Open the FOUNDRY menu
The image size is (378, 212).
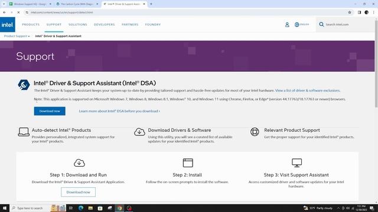pos(153,25)
